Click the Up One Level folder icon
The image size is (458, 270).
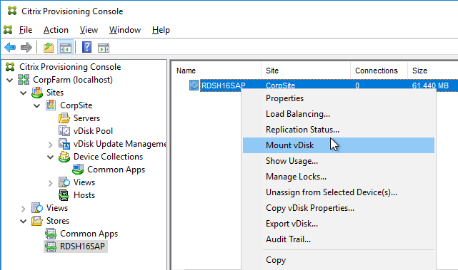(x=49, y=48)
